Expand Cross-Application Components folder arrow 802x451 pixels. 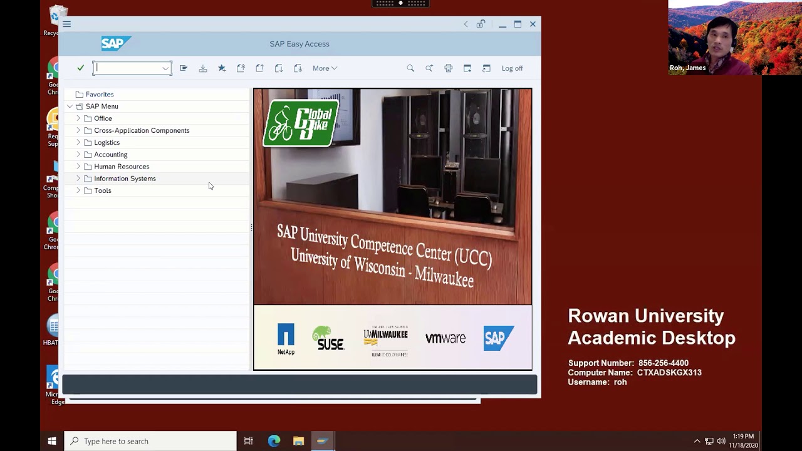[x=78, y=130]
